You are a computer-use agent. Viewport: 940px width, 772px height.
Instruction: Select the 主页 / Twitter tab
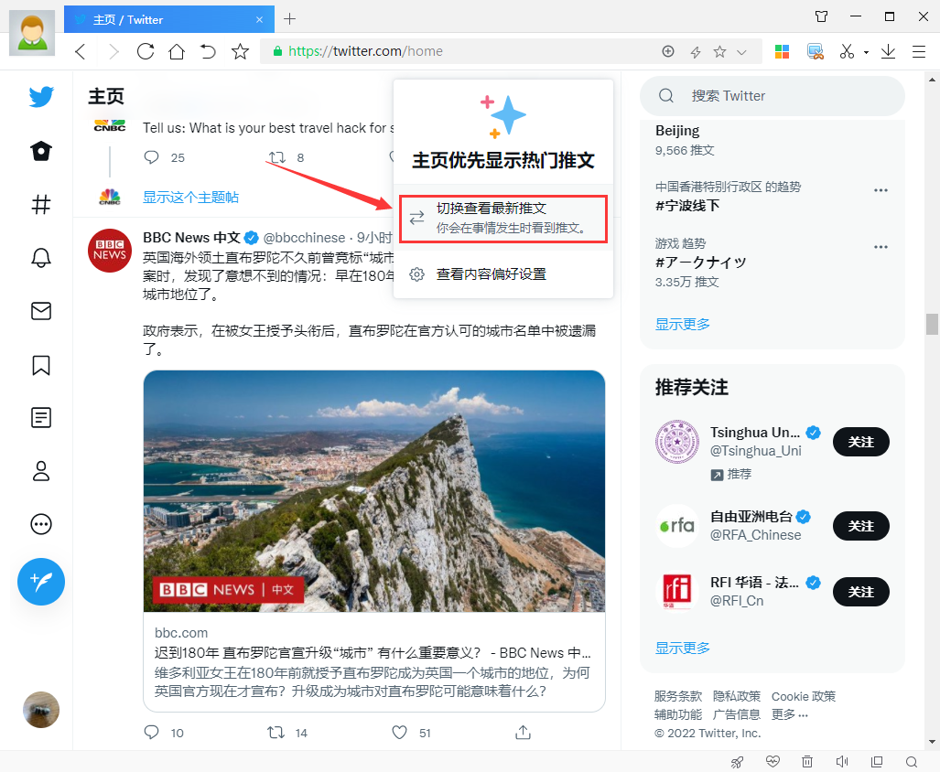coord(169,19)
